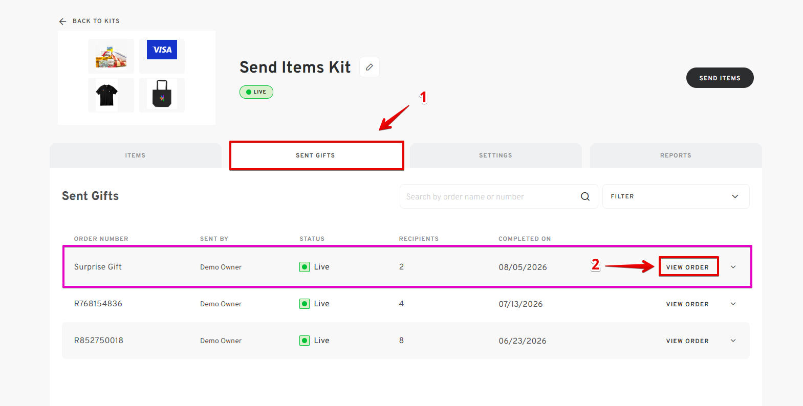Focus the order name search field
This screenshot has width=803, height=406.
click(490, 196)
